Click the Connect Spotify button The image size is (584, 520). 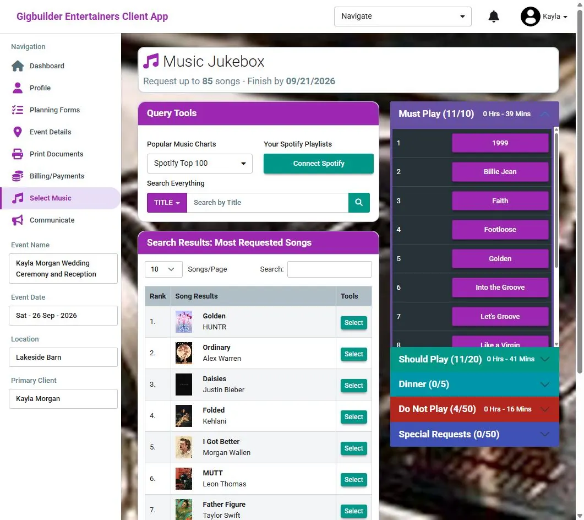[x=319, y=163]
